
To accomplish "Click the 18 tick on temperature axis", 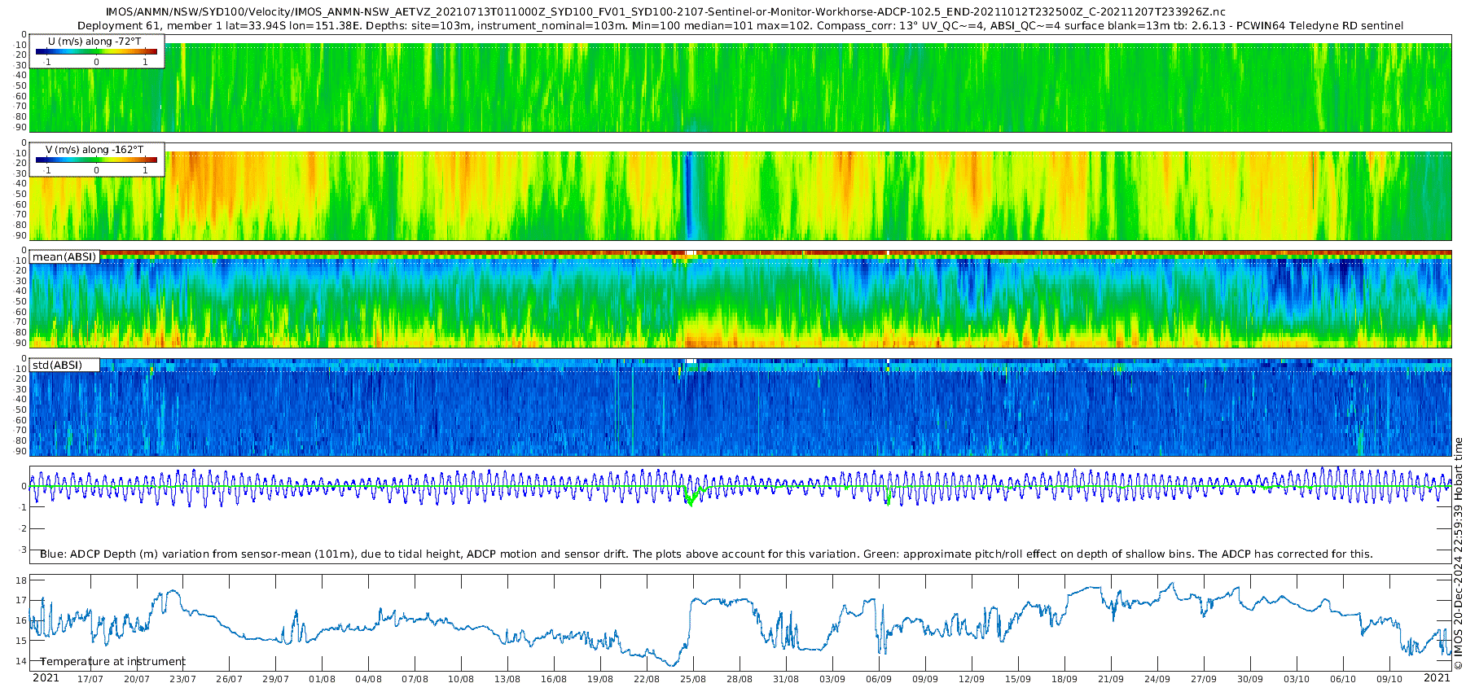I will tap(21, 580).
